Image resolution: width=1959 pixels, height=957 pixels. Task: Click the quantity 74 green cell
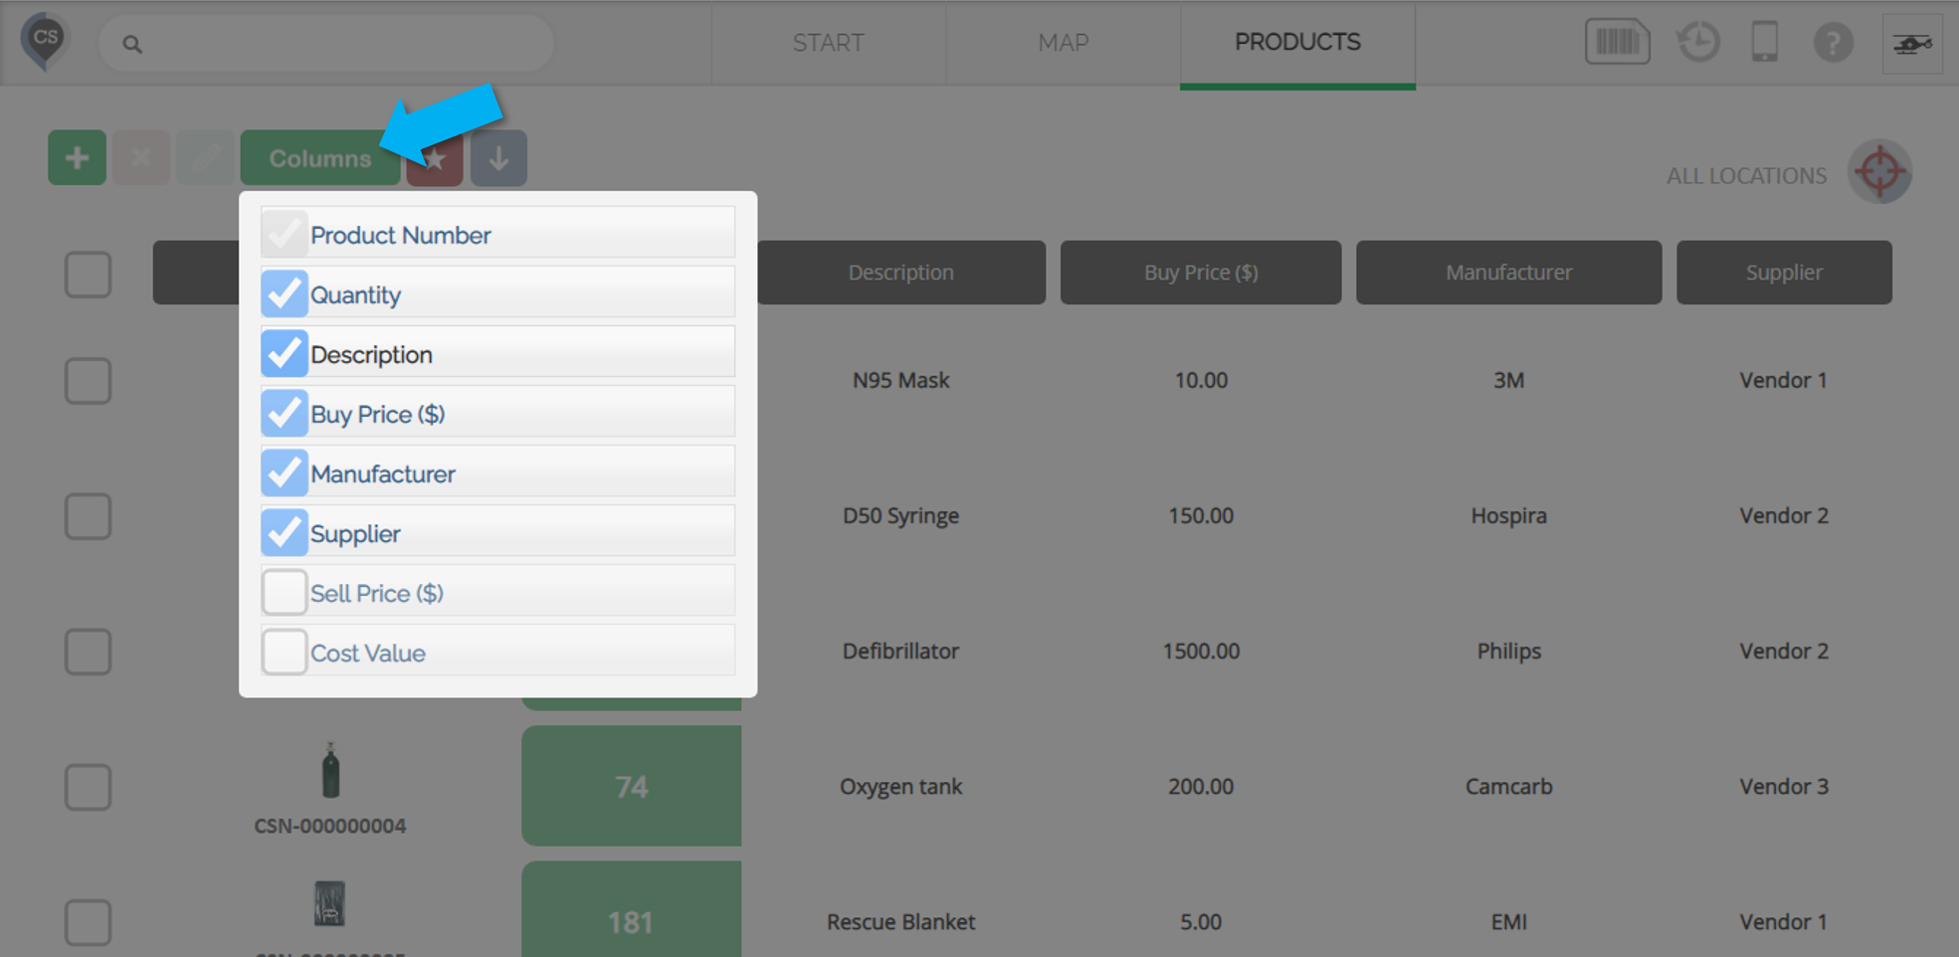632,786
